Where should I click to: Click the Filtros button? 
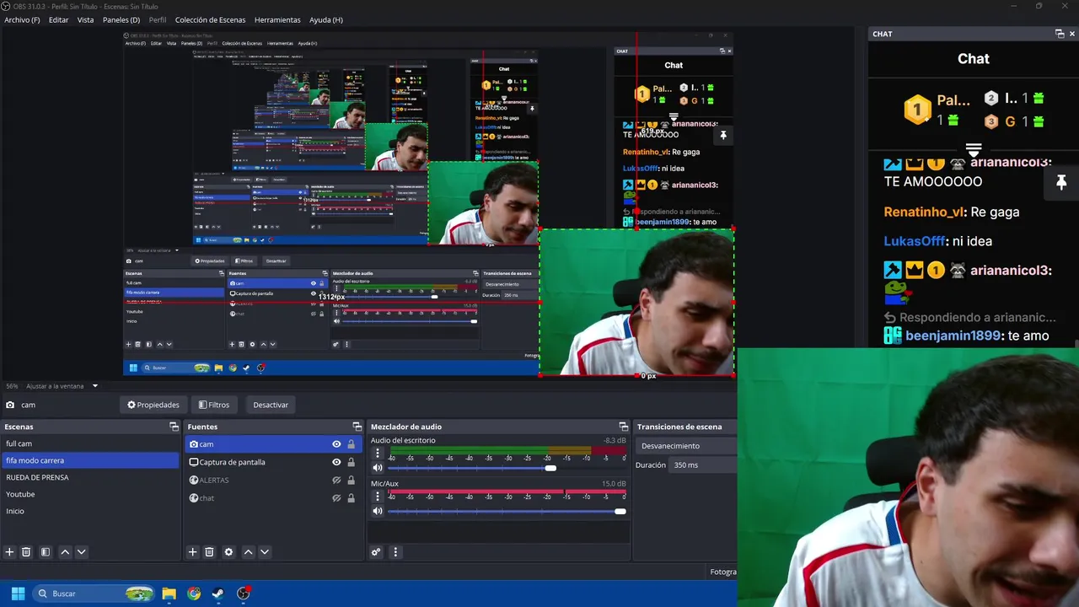click(213, 405)
